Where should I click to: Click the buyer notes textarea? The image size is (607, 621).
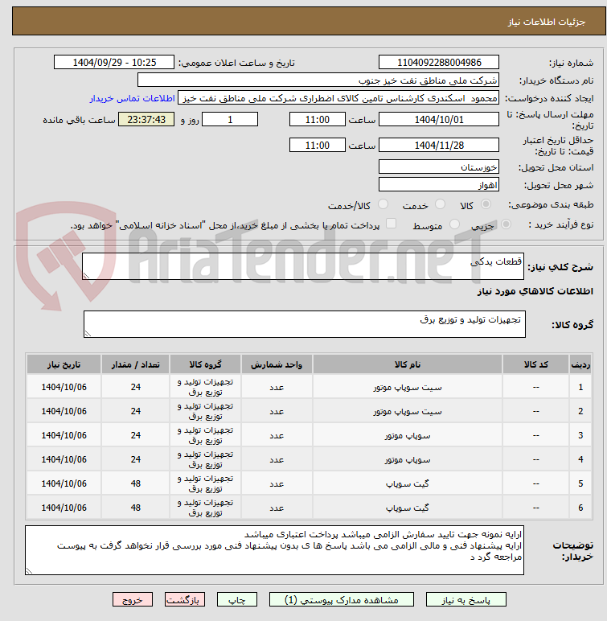[274, 550]
